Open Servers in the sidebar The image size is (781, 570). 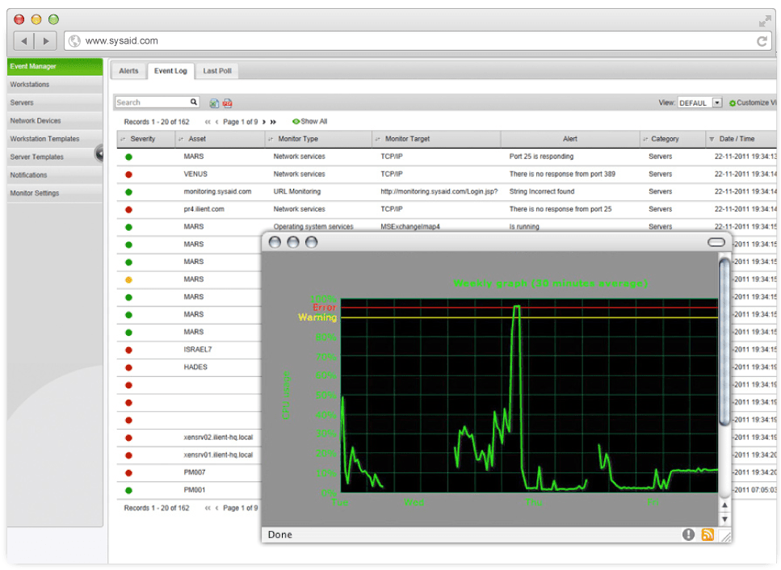point(55,103)
